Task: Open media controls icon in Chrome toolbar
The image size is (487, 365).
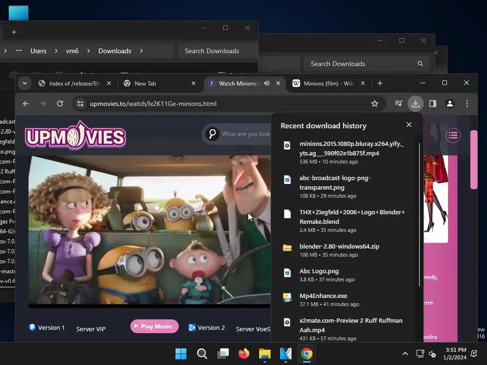Action: [x=399, y=103]
